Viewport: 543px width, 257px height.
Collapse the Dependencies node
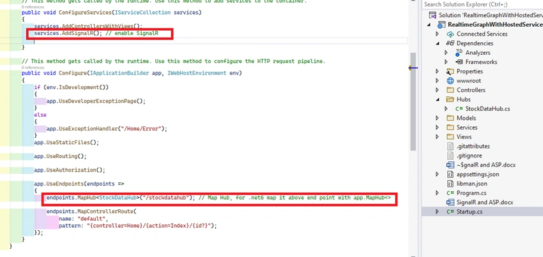click(x=437, y=43)
